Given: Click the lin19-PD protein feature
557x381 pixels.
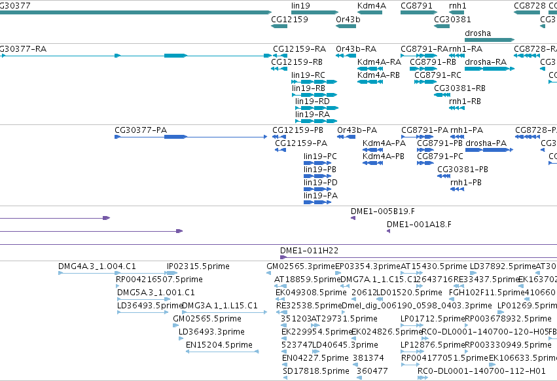Looking at the screenshot, I should 317,189.
